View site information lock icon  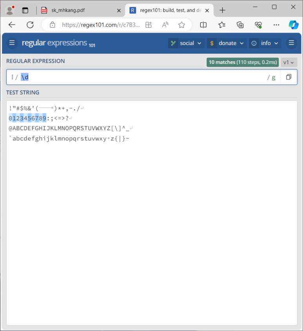pyautogui.click(x=52, y=25)
